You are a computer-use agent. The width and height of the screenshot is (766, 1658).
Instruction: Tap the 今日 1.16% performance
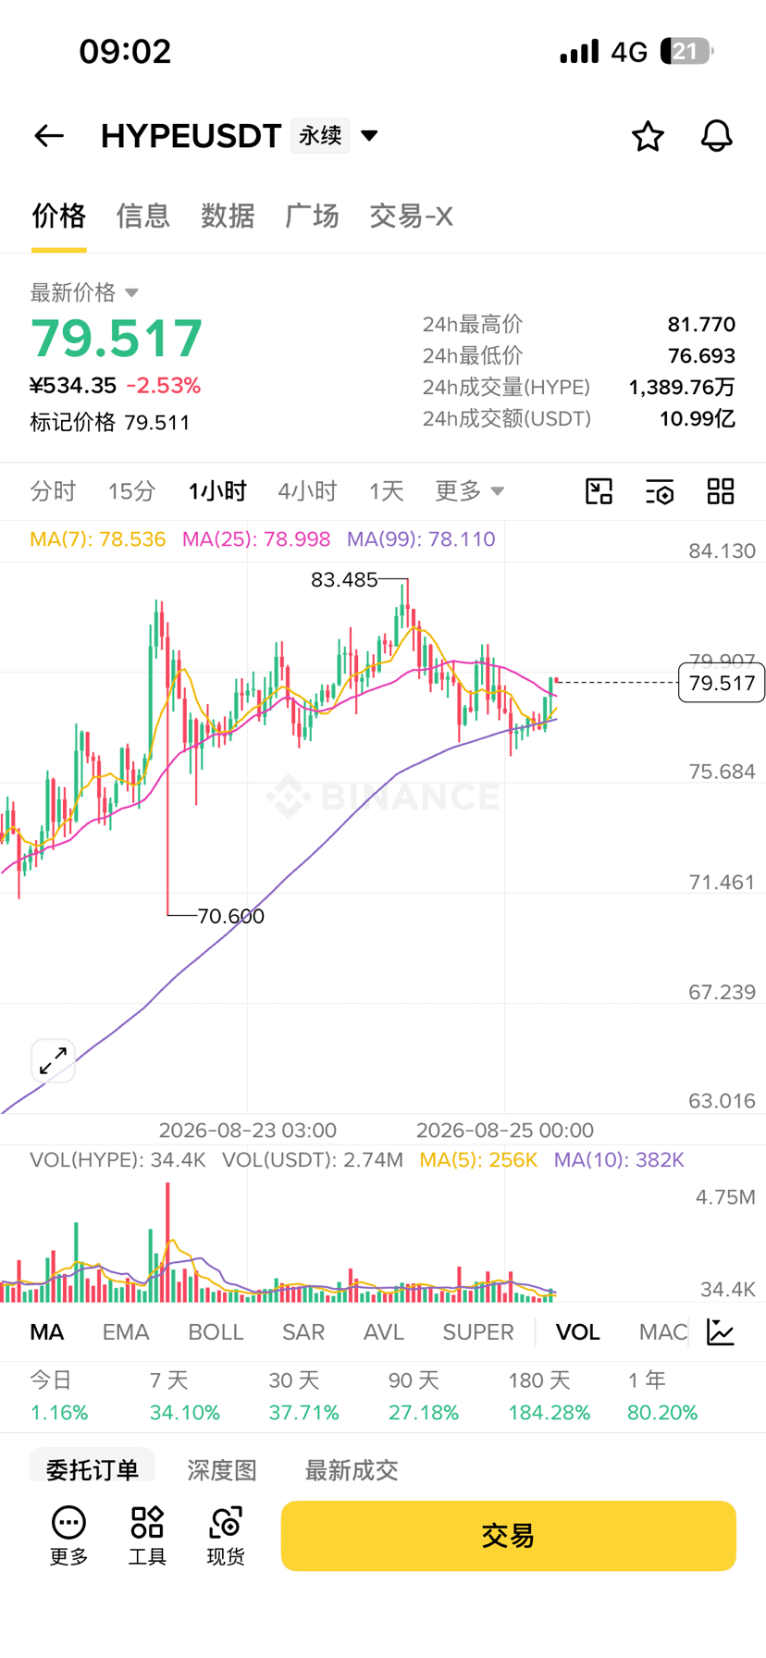59,1396
